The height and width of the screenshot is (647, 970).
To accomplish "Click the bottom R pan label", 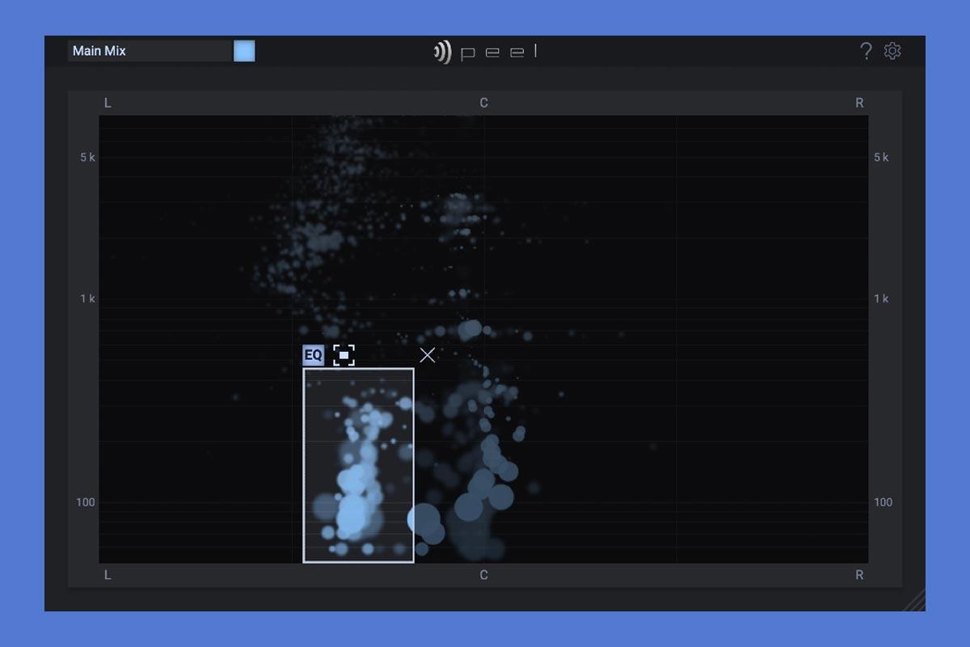I will click(x=859, y=575).
